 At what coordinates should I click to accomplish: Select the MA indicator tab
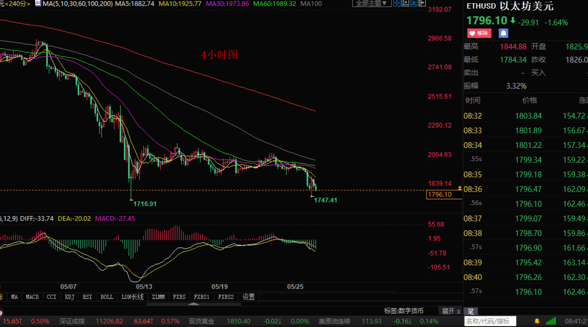(14, 297)
